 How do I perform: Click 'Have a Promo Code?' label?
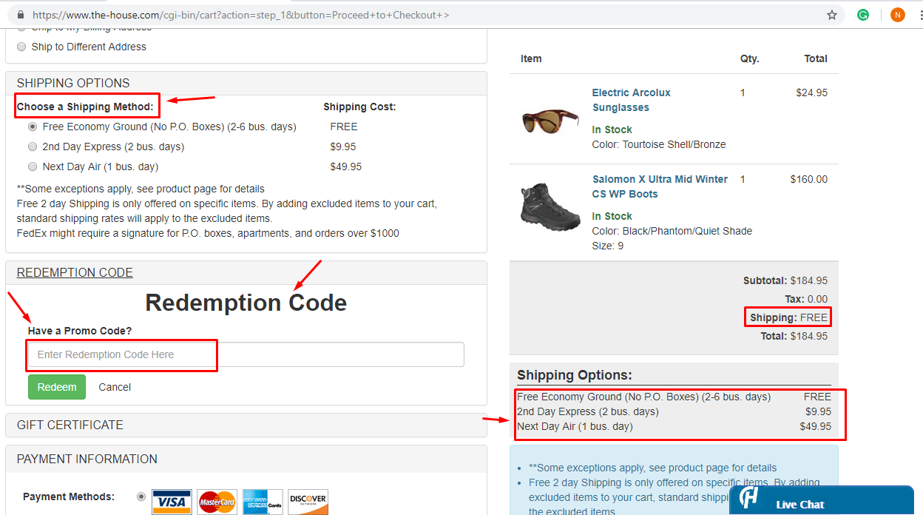80,331
